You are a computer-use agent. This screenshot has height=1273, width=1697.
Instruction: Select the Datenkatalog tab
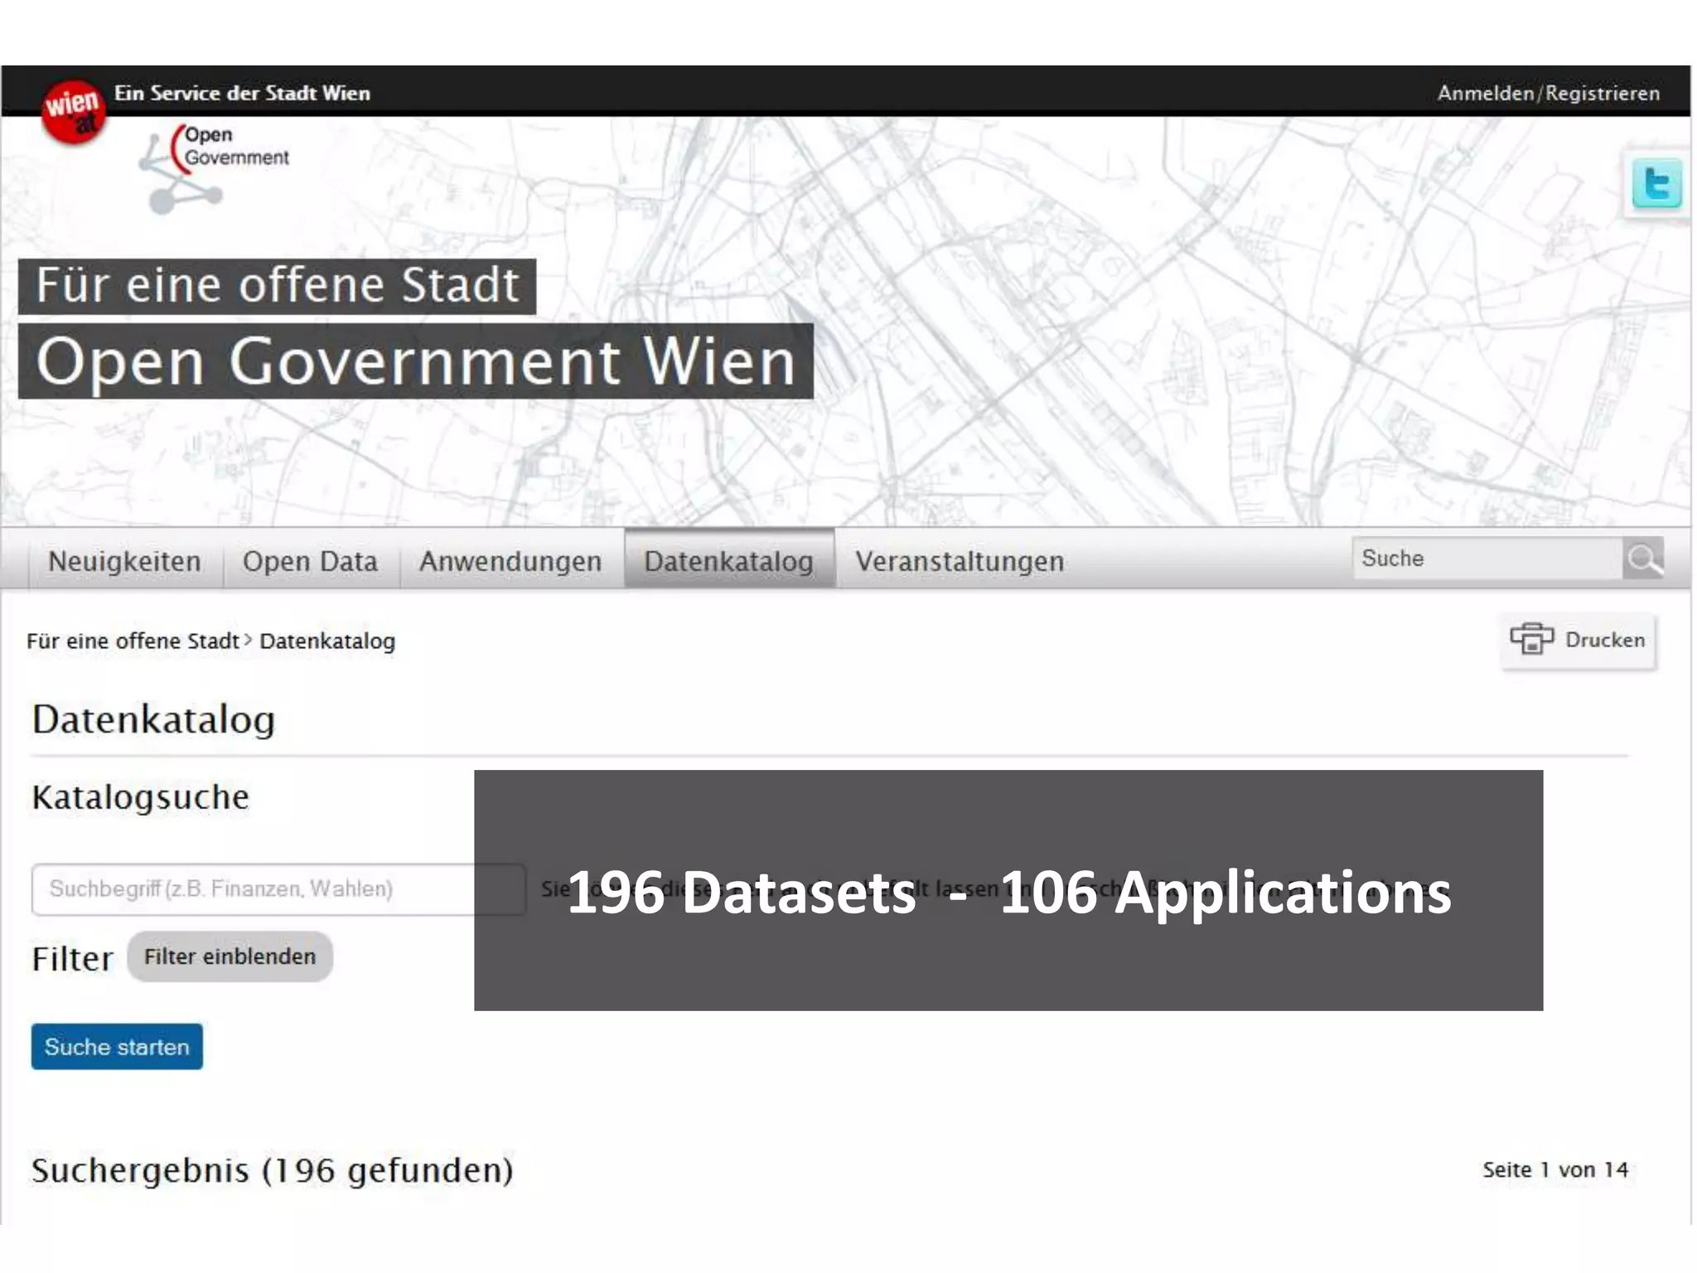pos(728,559)
